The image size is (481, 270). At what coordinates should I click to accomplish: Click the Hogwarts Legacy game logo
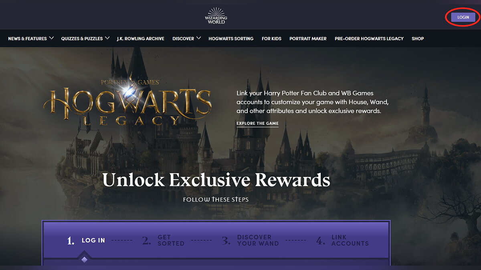click(x=127, y=101)
